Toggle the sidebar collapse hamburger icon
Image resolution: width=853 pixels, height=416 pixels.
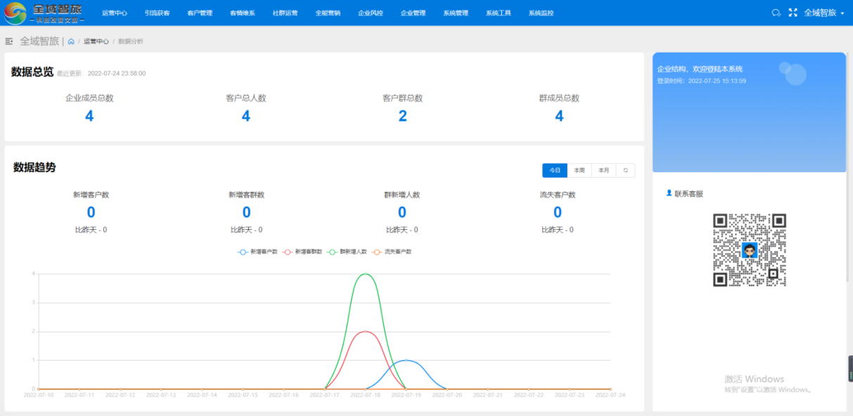(9, 41)
